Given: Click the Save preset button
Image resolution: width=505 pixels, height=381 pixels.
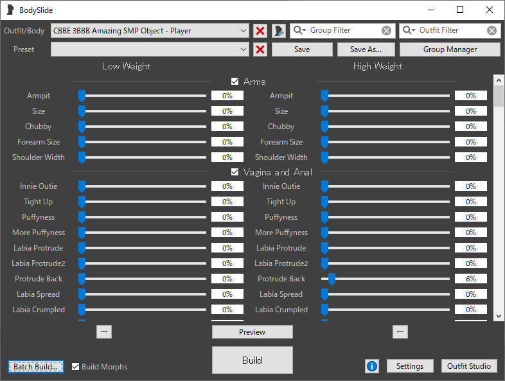Looking at the screenshot, I should pos(302,49).
